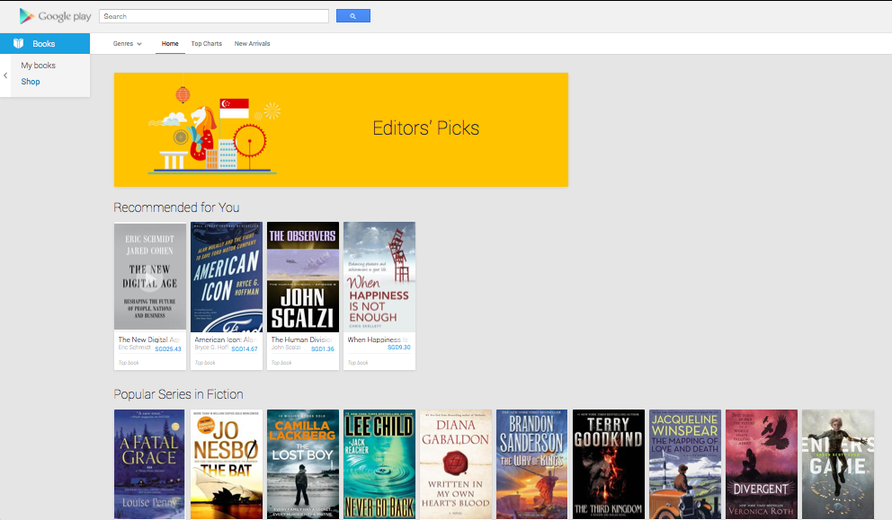This screenshot has width=892, height=520.
Task: Expand the Genres dropdown
Action: pos(127,44)
